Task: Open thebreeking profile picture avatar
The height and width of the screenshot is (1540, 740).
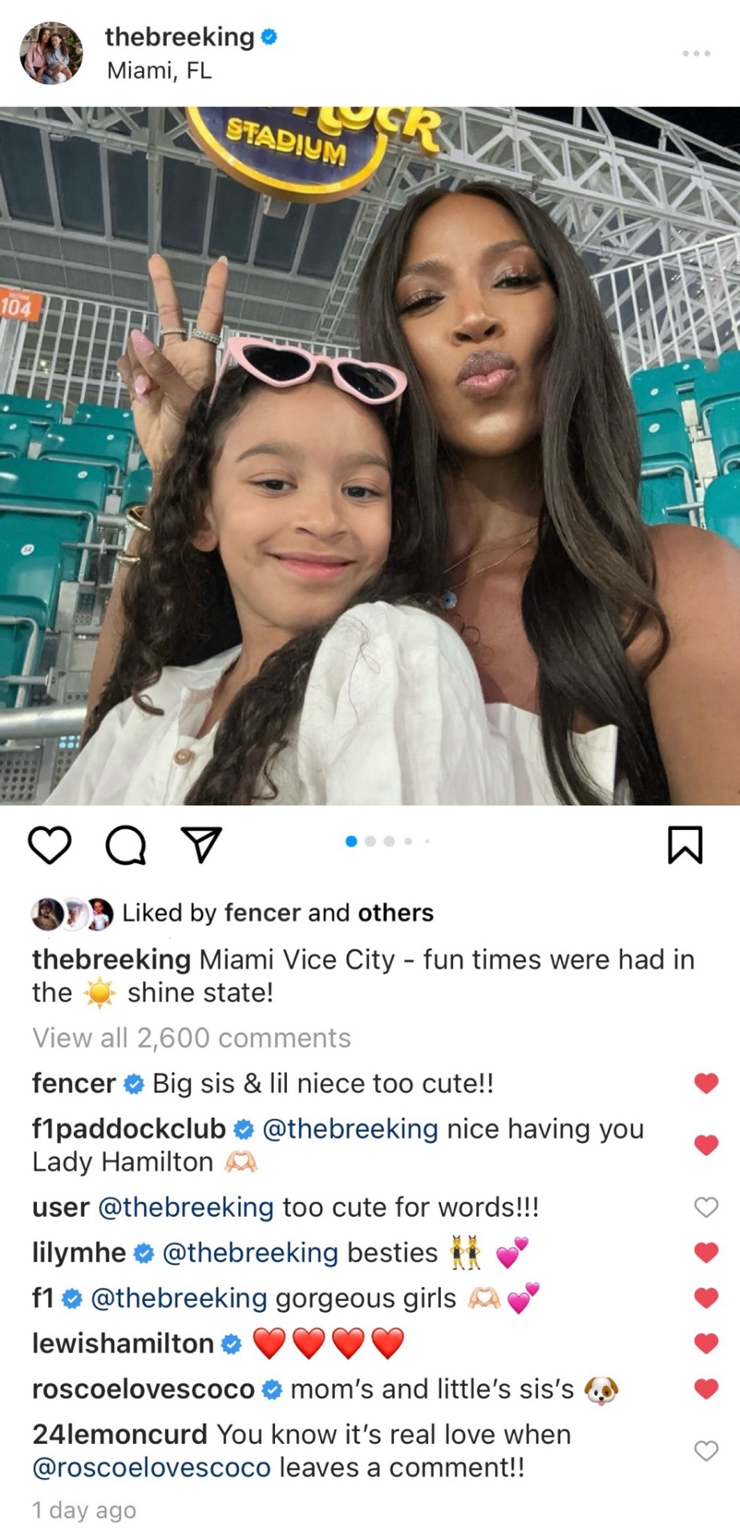Action: pyautogui.click(x=51, y=53)
